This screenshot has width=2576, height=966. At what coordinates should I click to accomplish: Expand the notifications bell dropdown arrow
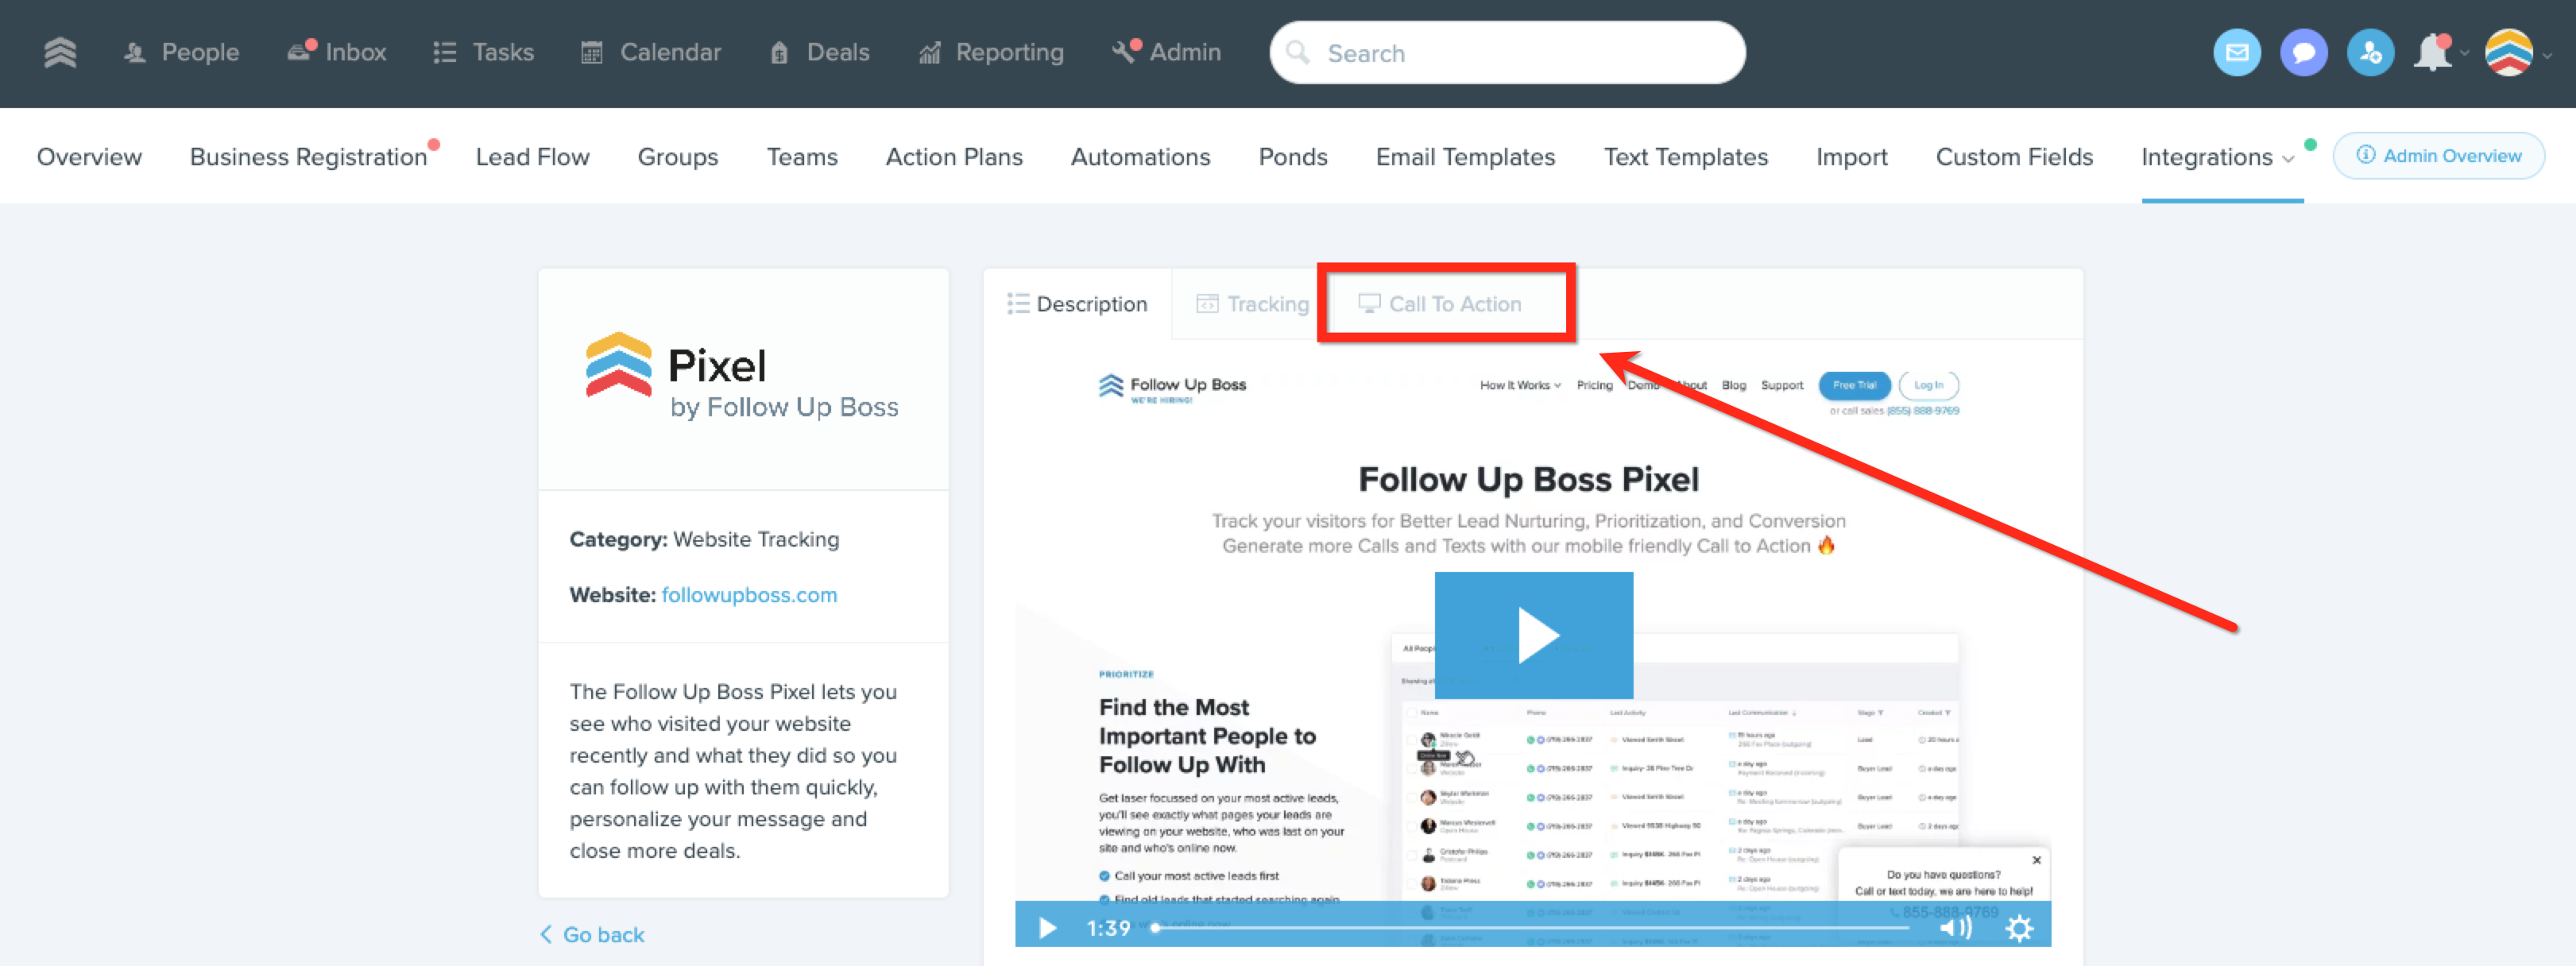(2464, 55)
